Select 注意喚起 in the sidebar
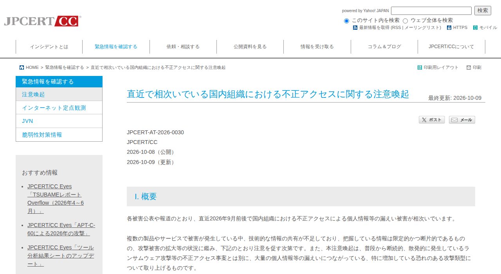This screenshot has height=274, width=501. pyautogui.click(x=59, y=94)
